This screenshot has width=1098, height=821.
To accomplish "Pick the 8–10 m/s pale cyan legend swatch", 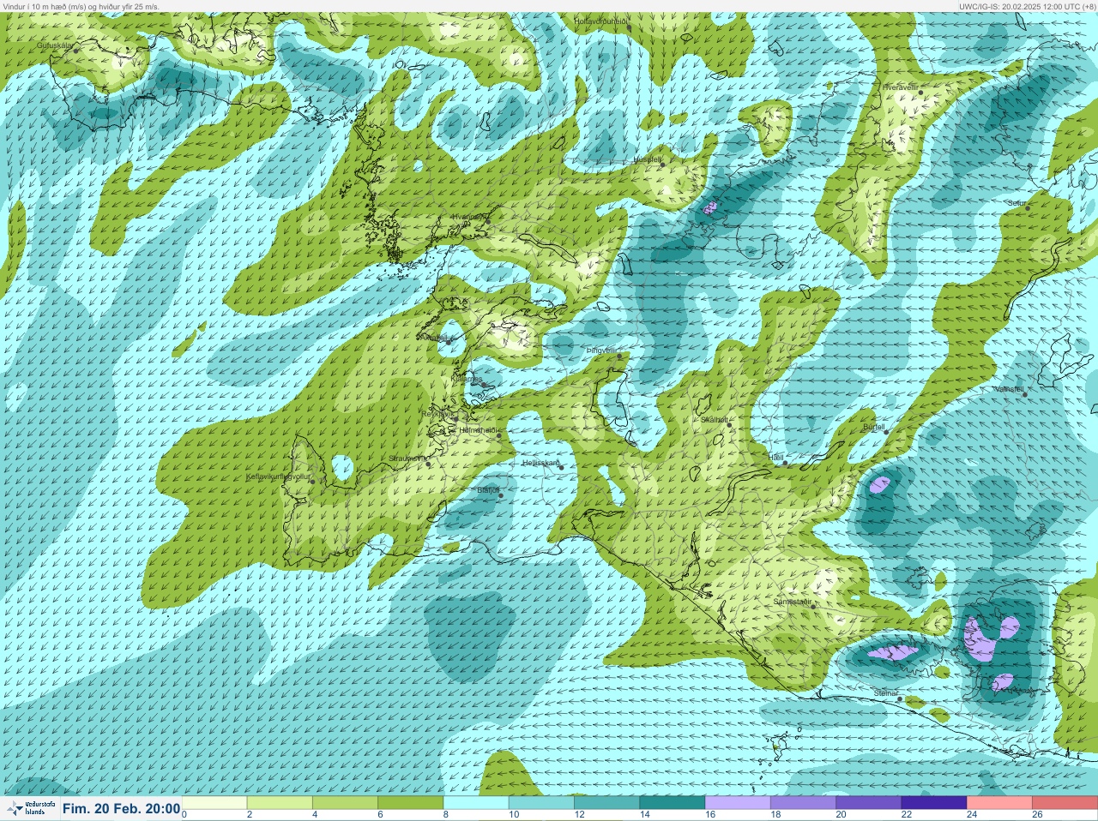I will tap(476, 802).
